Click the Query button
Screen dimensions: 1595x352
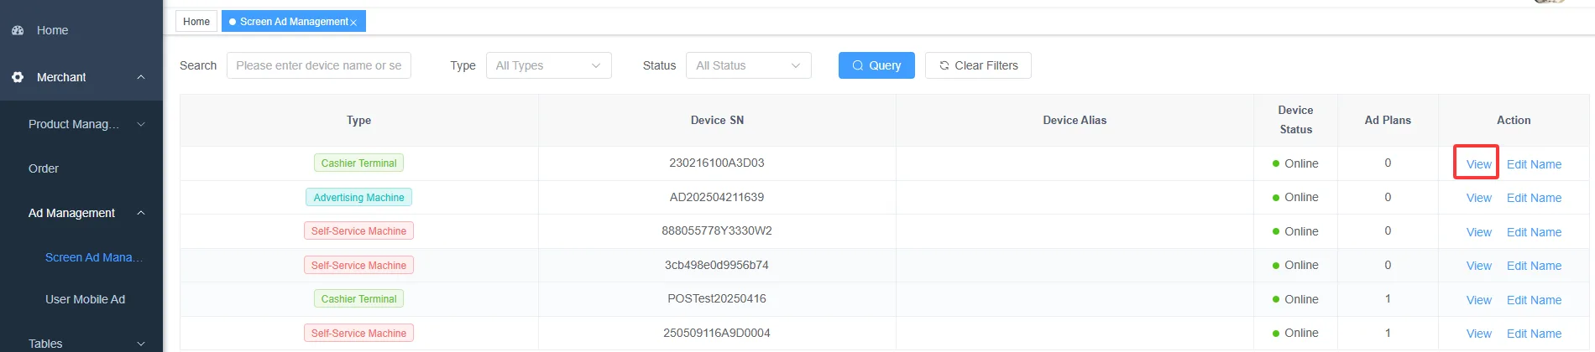(x=876, y=65)
